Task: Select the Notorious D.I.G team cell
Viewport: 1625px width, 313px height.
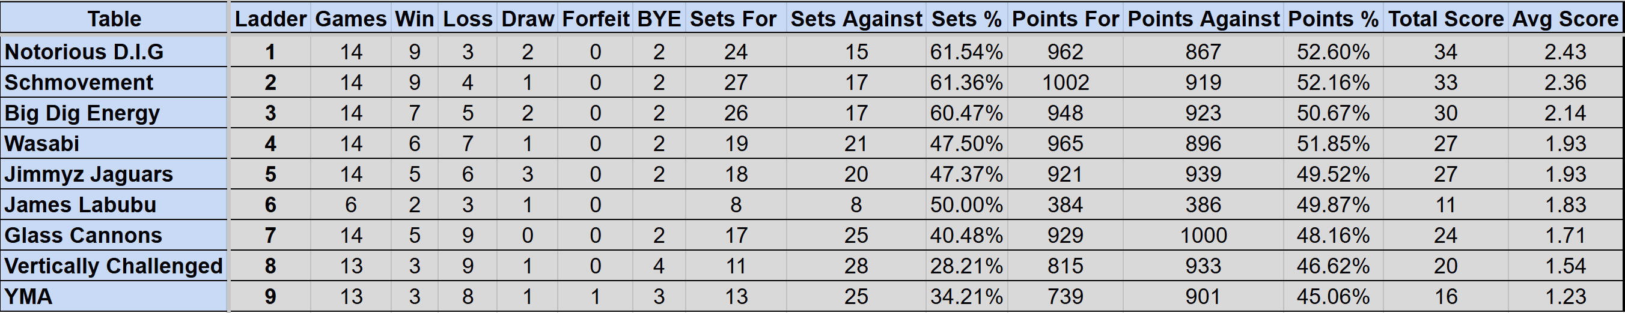Action: (114, 52)
